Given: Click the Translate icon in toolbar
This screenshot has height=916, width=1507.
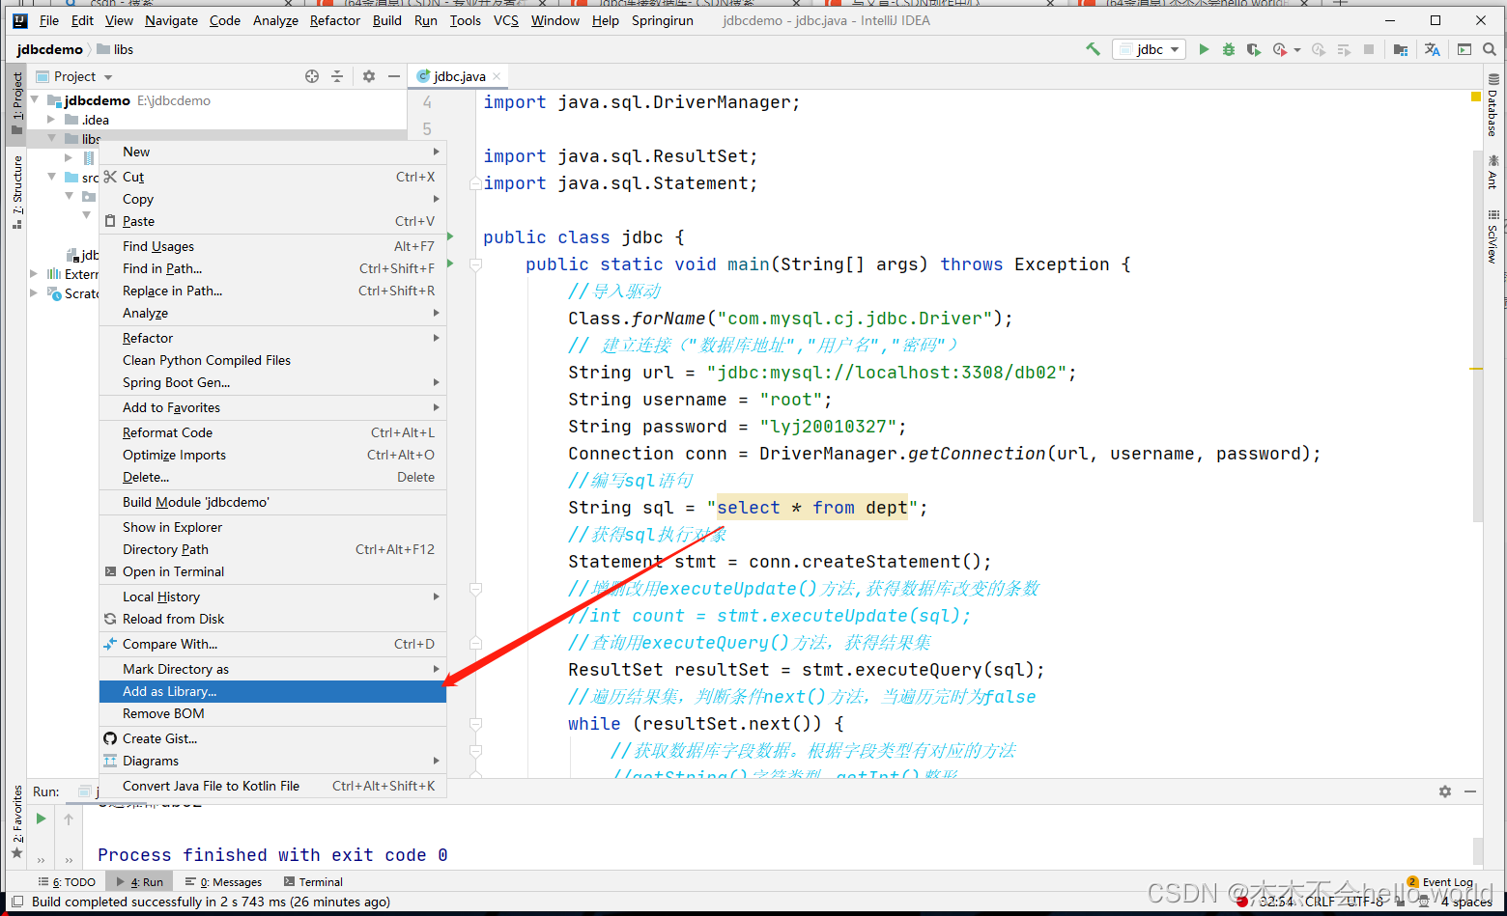Looking at the screenshot, I should 1433,49.
